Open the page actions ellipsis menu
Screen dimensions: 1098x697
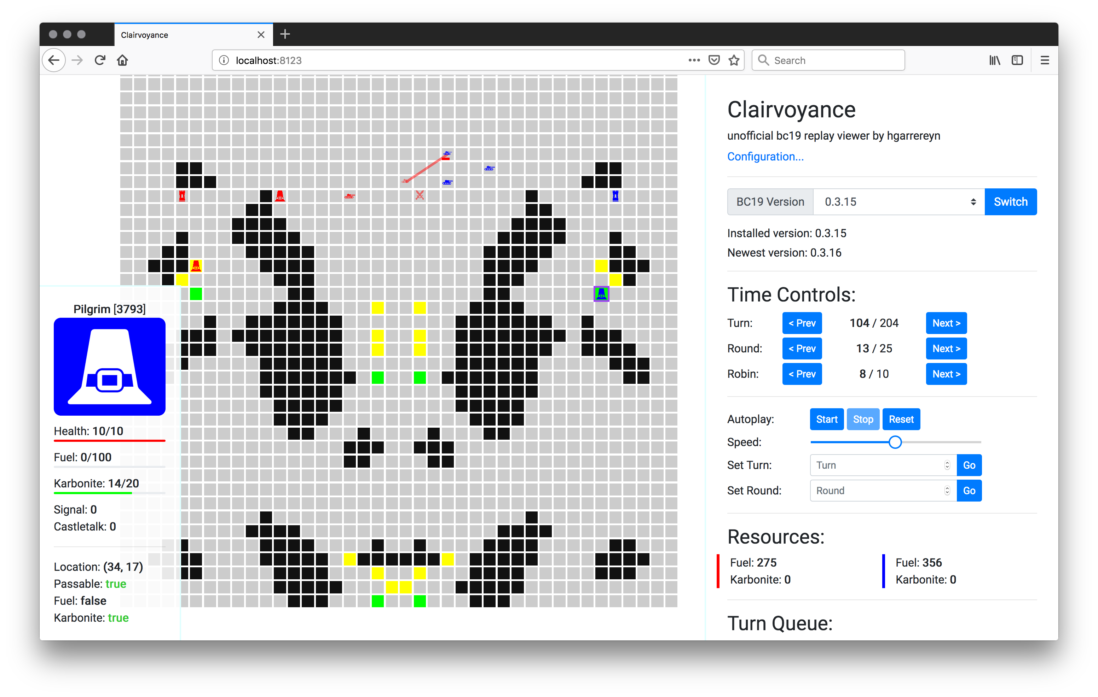pos(694,60)
